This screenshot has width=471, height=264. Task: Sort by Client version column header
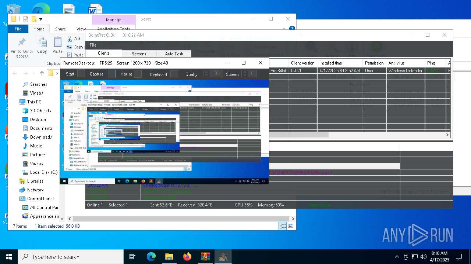(x=303, y=63)
